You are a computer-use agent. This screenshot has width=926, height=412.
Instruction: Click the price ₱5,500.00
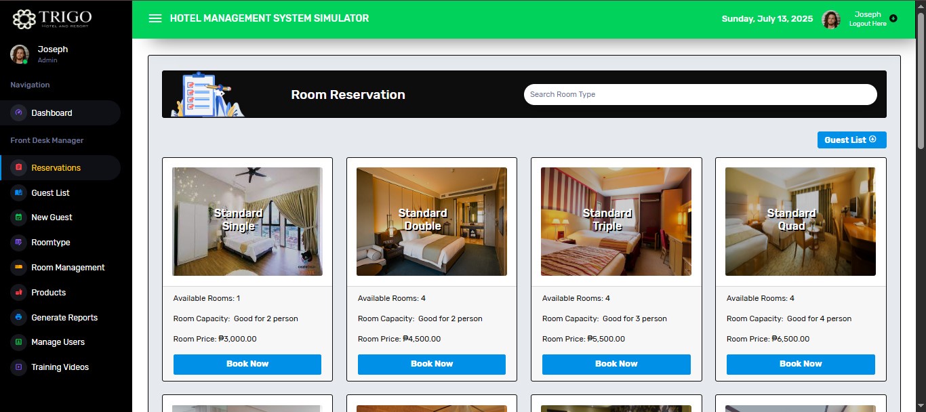click(606, 339)
